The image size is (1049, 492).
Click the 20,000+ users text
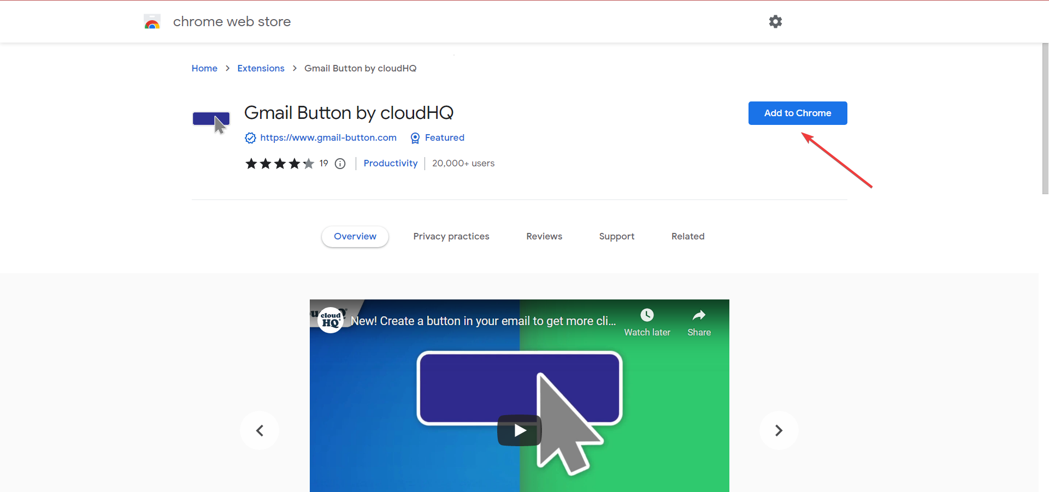pyautogui.click(x=463, y=164)
